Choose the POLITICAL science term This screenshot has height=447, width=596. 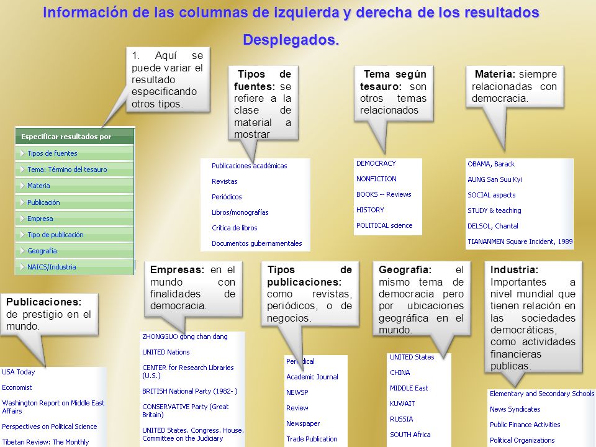384,225
